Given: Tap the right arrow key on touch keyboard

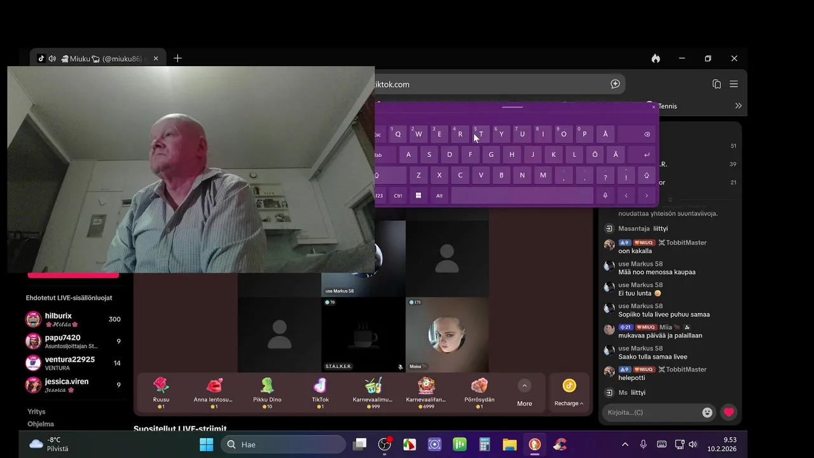Looking at the screenshot, I should [x=647, y=195].
